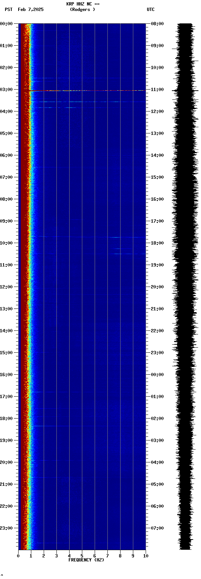Image resolution: width=201 pixels, height=579 pixels.
Task: Click the '07:00' UTC time label
Action: 157,528
